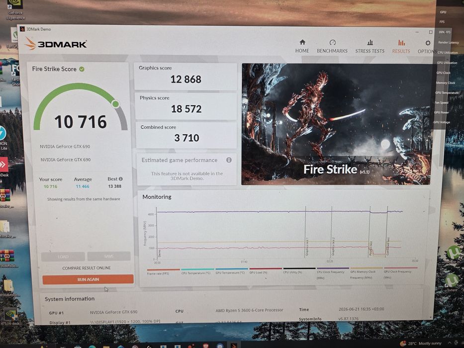Image resolution: width=464 pixels, height=348 pixels.
Task: Click the Display #1 row in system information
Action: [105, 322]
